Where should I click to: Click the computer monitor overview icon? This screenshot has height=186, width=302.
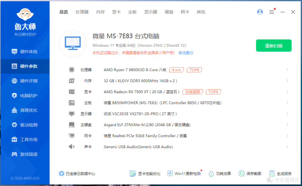click(73, 44)
